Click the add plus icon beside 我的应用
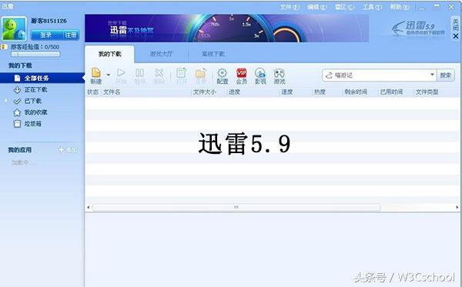Viewport: 462px width, 287px height. point(62,149)
